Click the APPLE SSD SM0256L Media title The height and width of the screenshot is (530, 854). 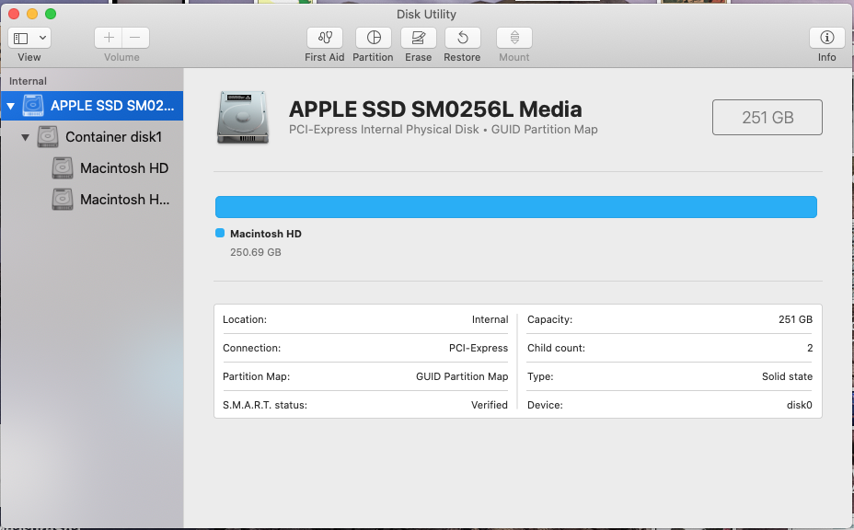[435, 109]
